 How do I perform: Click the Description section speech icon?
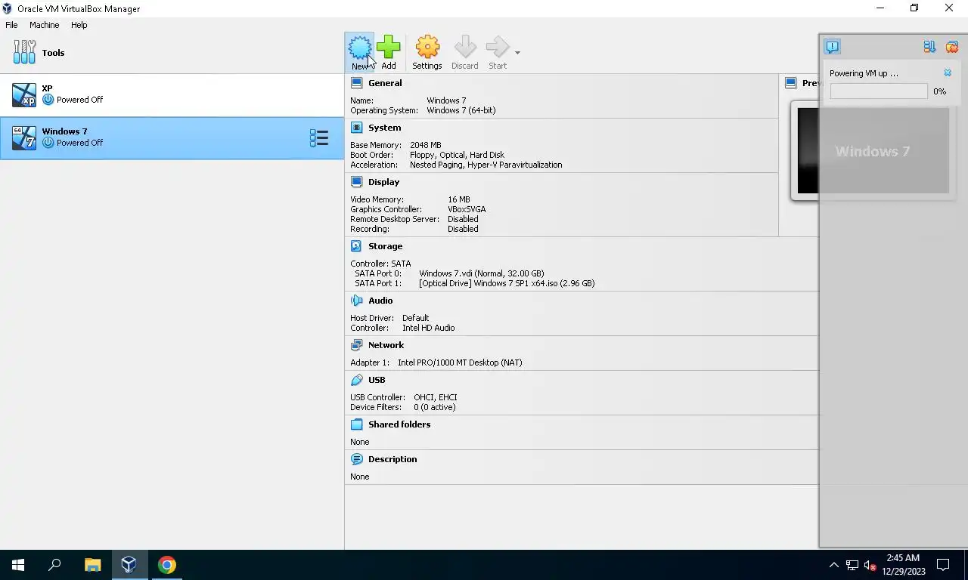tap(356, 459)
